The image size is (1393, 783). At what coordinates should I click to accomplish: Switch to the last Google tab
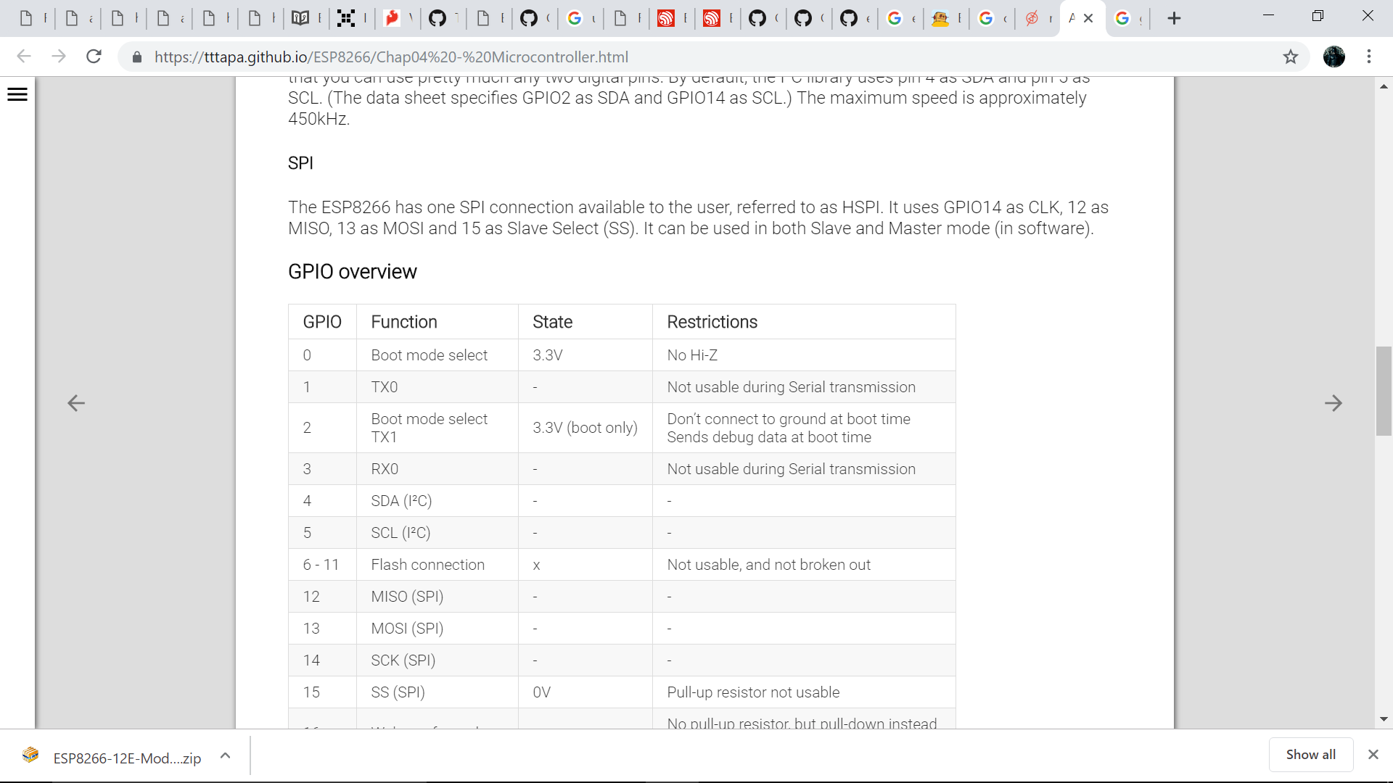click(1122, 18)
